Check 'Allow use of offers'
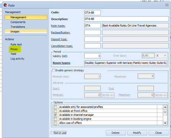This screenshot has width=171, height=138. (55, 123)
